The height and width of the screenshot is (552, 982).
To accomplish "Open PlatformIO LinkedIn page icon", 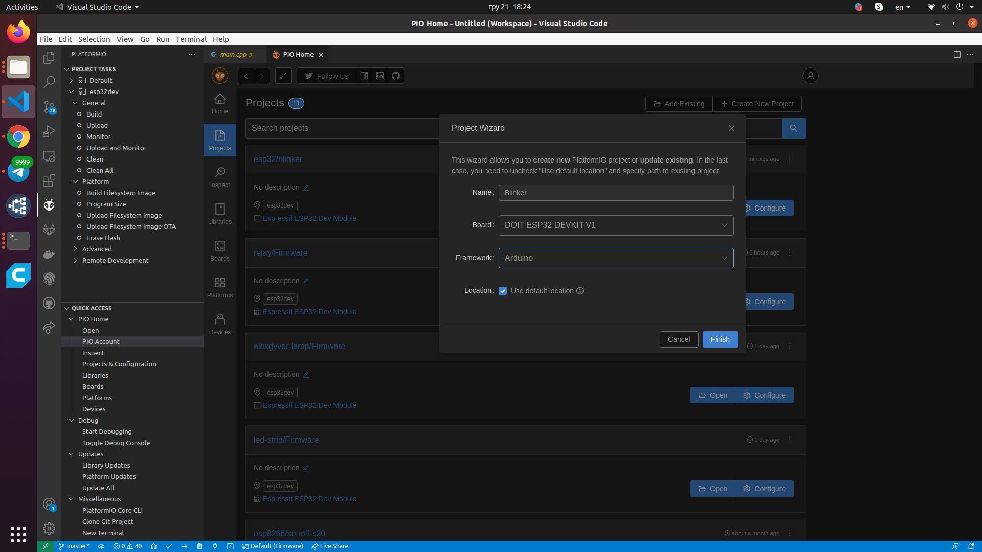I will point(380,76).
